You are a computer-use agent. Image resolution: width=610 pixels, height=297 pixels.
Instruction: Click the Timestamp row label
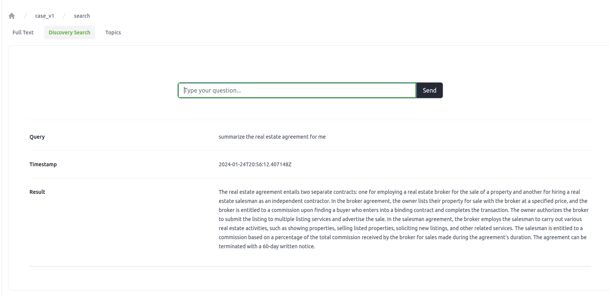pyautogui.click(x=43, y=164)
